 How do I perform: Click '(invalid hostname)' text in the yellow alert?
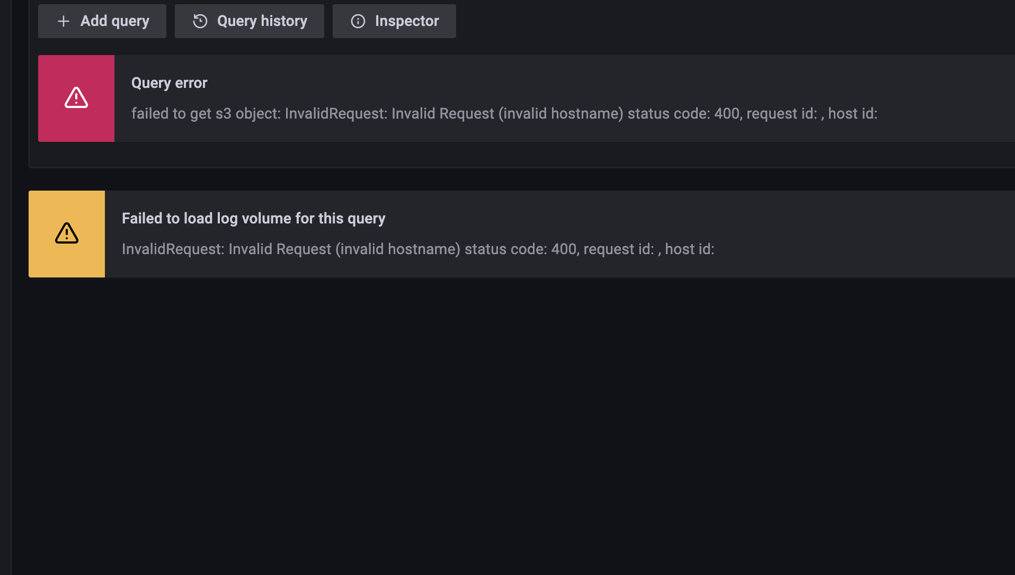click(x=397, y=249)
